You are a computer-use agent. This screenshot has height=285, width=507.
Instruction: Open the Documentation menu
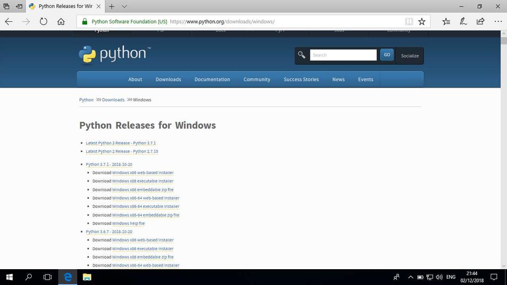tap(212, 80)
